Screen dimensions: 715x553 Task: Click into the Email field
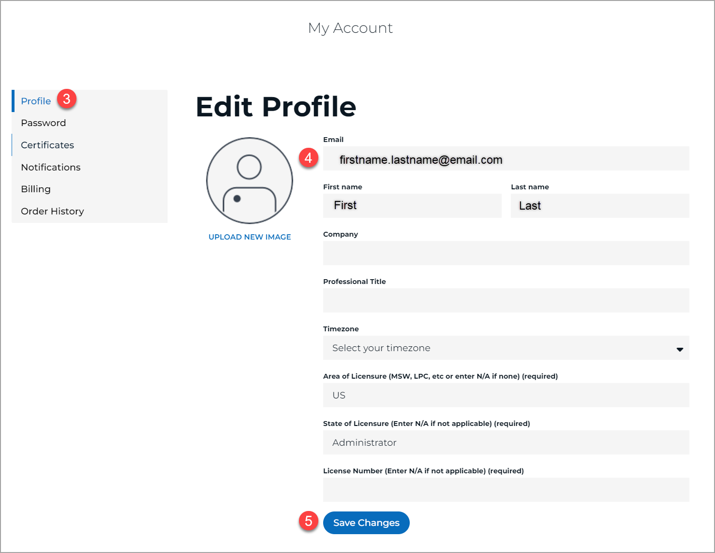[x=506, y=159]
